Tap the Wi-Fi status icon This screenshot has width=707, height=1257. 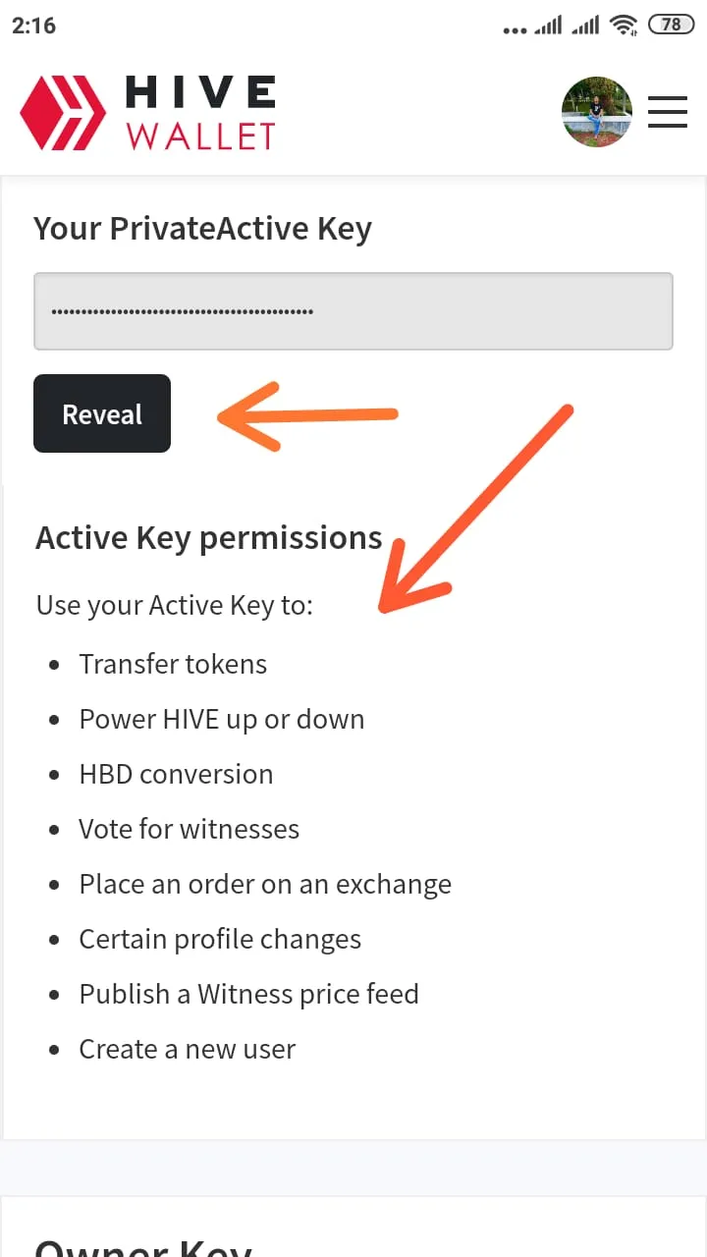click(x=625, y=25)
